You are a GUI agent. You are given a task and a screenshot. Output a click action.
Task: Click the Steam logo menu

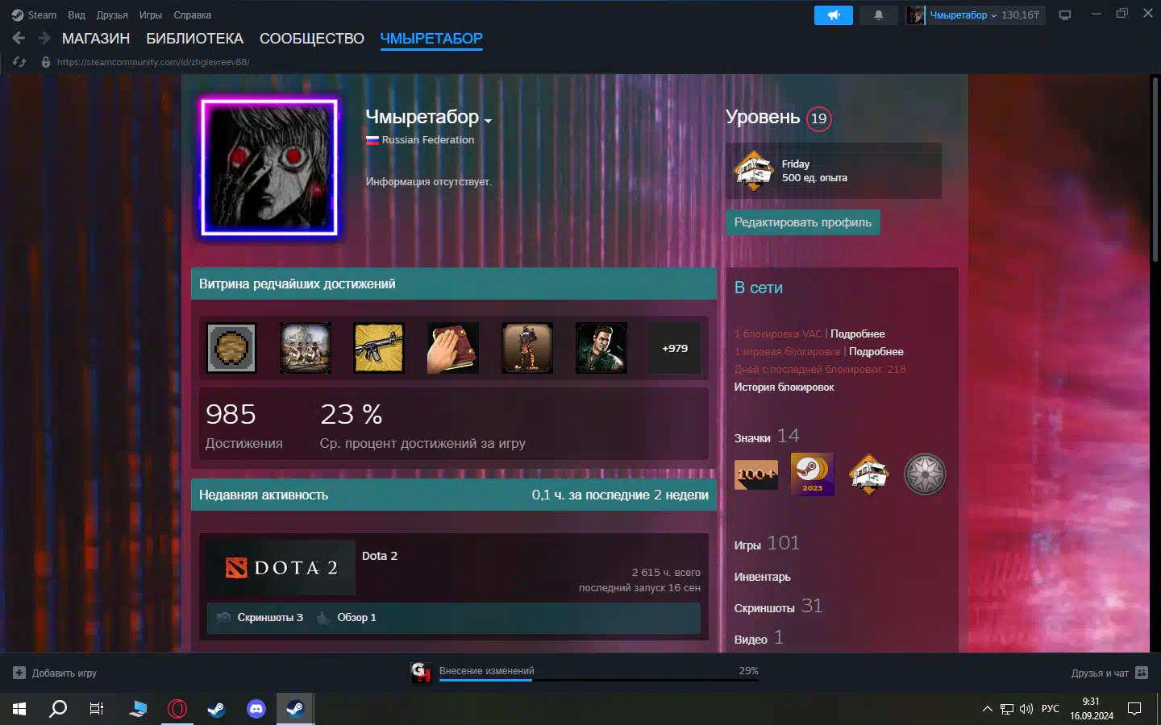click(34, 14)
